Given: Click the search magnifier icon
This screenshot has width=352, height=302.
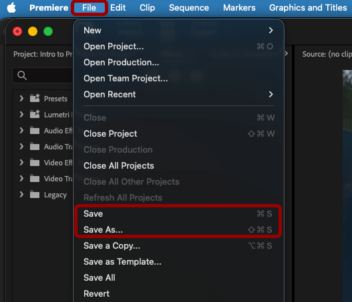Looking at the screenshot, I should [22, 75].
